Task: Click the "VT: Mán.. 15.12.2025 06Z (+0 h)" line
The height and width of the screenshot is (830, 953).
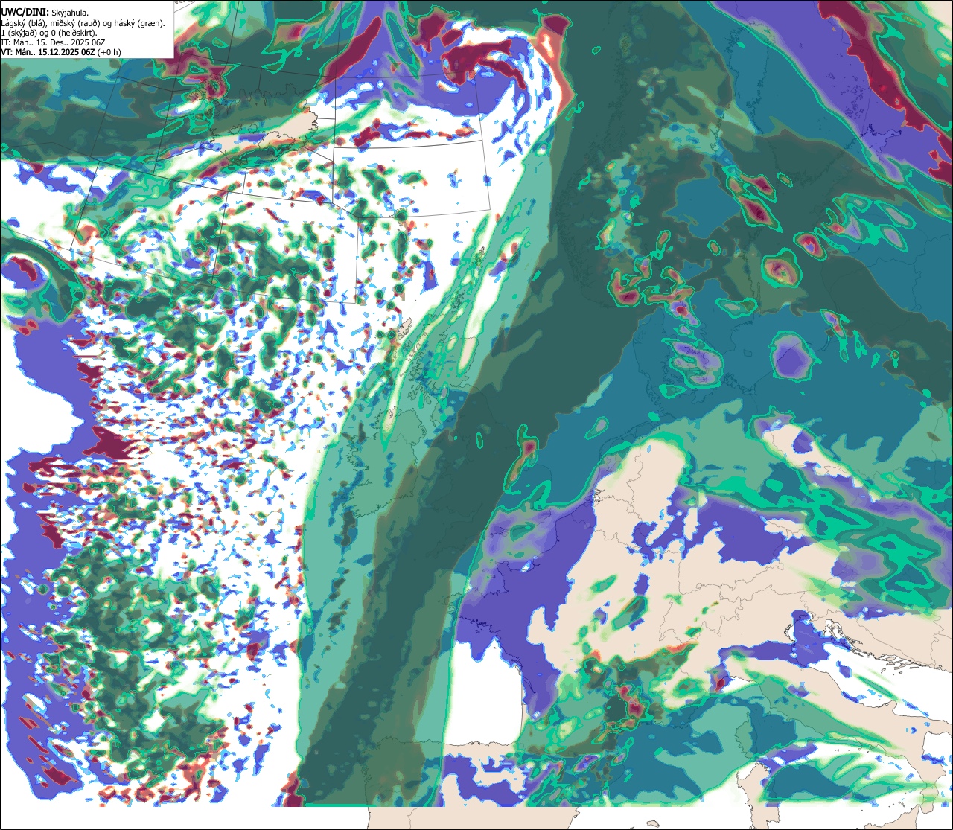Action: click(61, 52)
